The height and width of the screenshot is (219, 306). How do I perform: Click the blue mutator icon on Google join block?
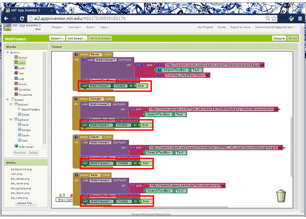point(132,109)
